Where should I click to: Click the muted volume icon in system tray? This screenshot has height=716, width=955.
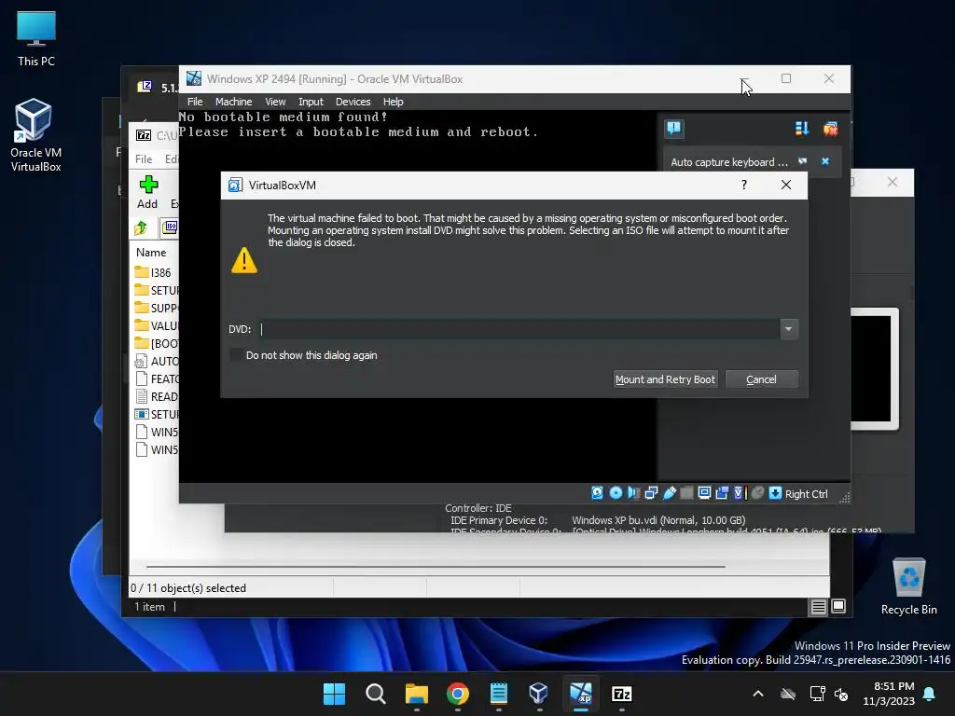[841, 694]
